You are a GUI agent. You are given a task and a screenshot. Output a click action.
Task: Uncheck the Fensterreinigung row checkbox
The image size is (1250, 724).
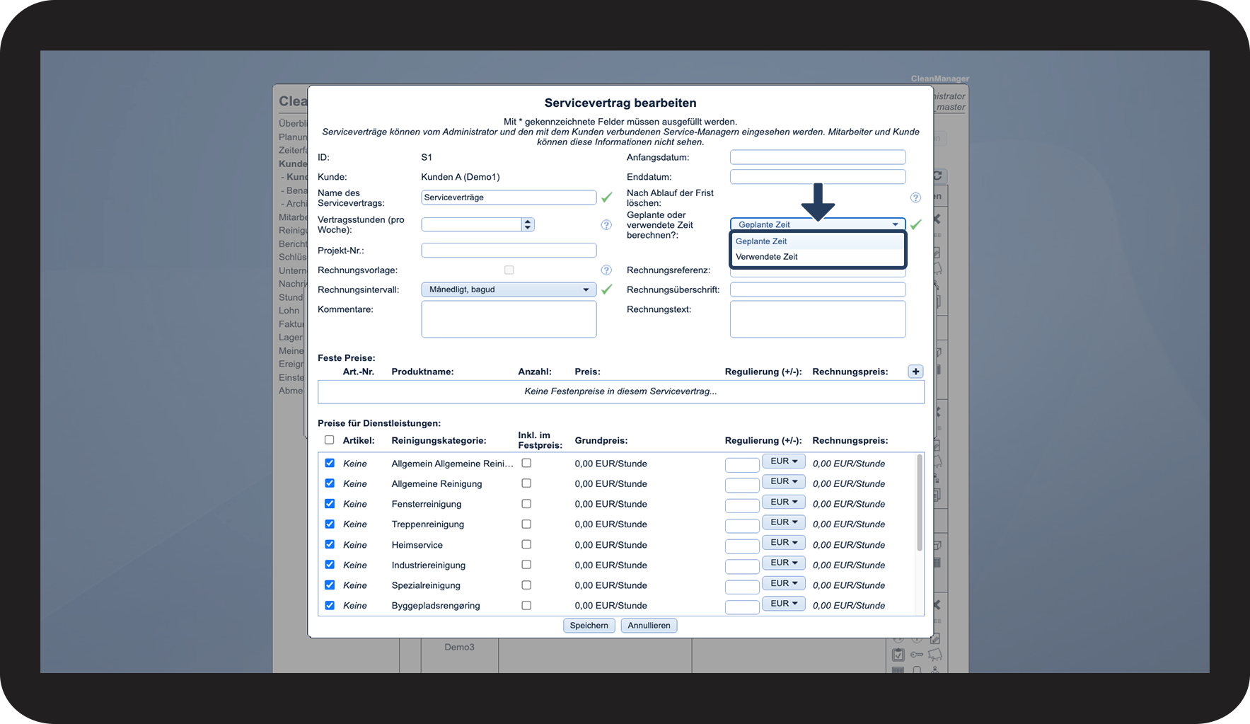(330, 504)
